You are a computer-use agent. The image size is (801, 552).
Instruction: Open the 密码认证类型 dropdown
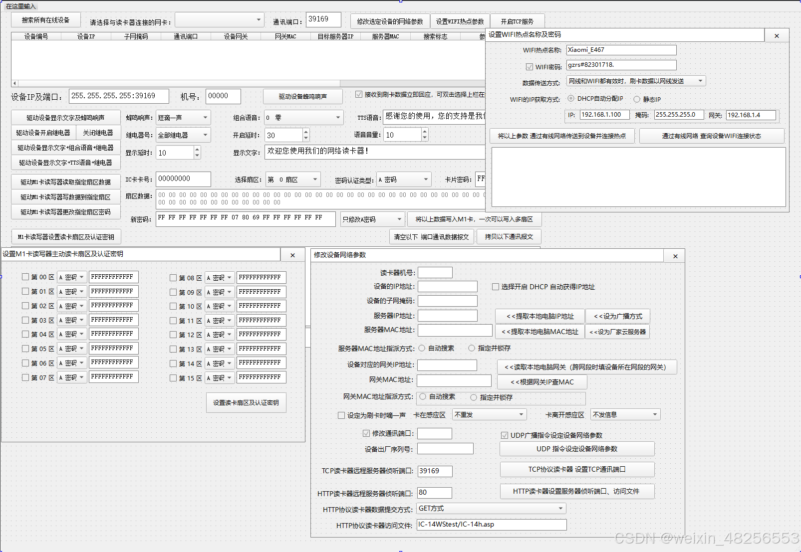tap(404, 180)
